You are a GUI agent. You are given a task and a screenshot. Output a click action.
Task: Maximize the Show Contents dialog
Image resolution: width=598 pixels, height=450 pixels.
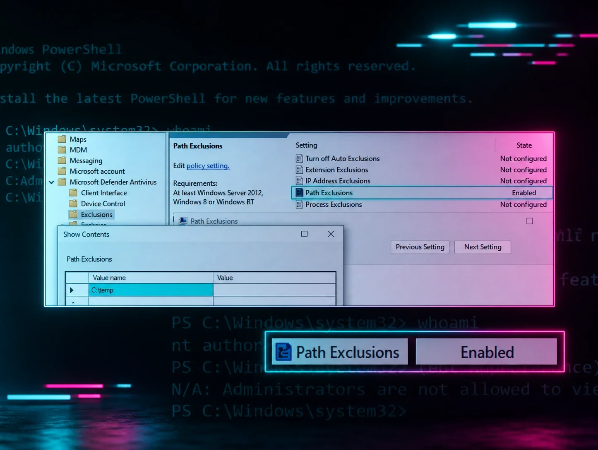305,234
